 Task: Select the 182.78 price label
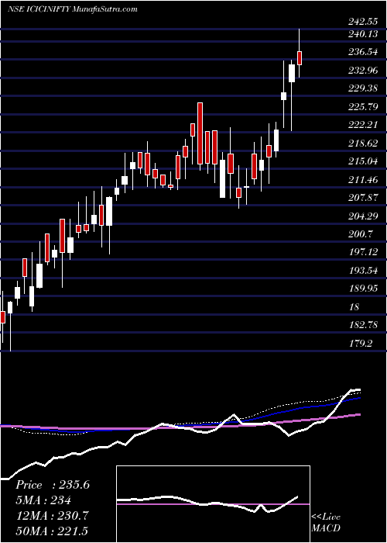coord(363,325)
